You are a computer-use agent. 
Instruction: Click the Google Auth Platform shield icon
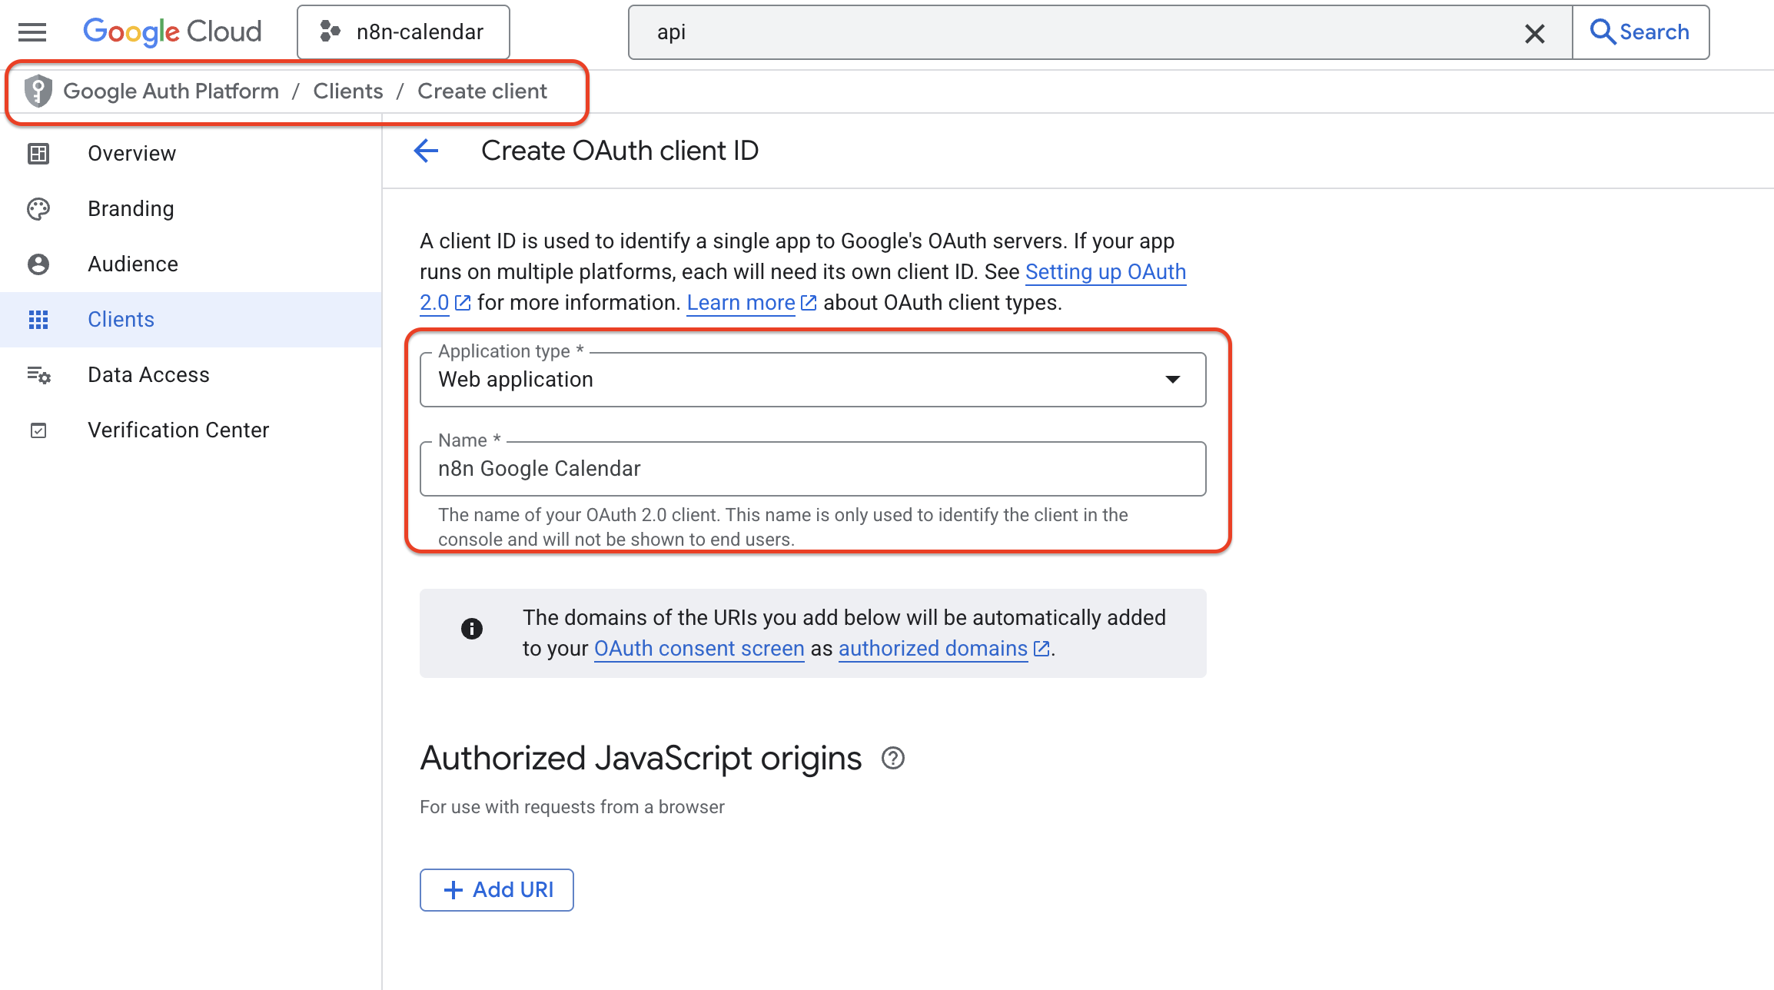[38, 91]
